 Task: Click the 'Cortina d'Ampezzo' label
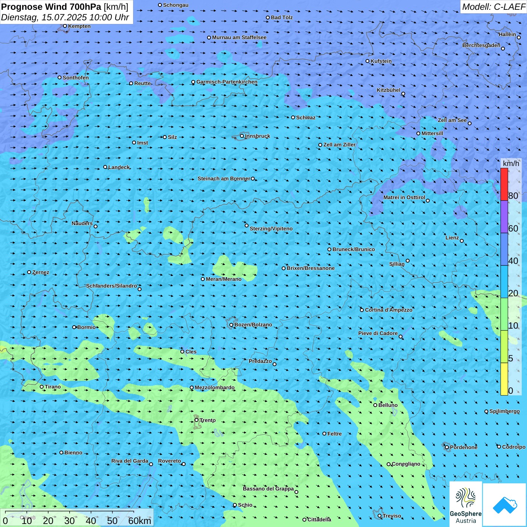pyautogui.click(x=389, y=310)
